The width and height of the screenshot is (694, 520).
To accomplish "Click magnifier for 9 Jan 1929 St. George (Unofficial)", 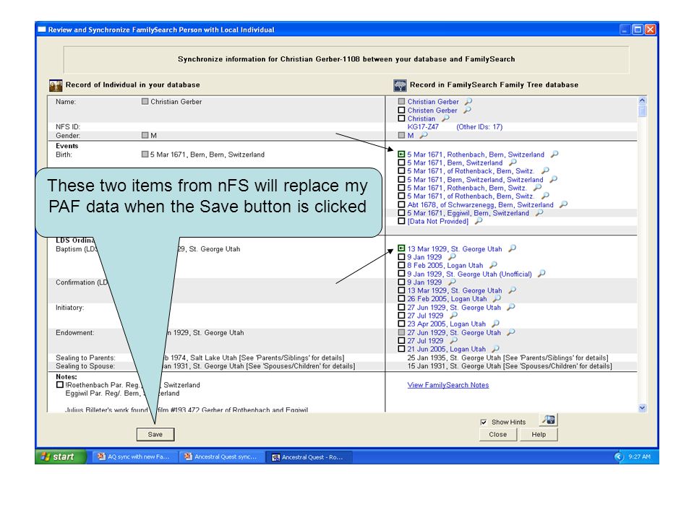I will [x=541, y=274].
